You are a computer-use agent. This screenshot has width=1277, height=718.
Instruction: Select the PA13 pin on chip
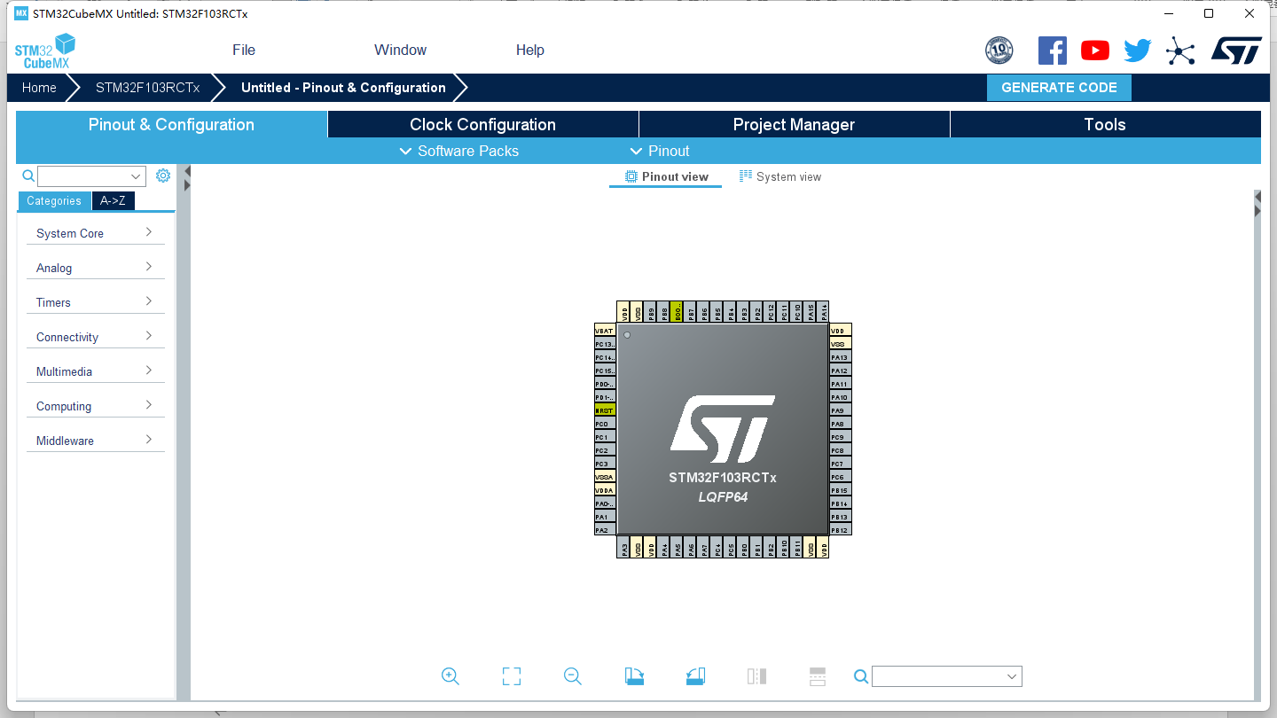pyautogui.click(x=841, y=357)
